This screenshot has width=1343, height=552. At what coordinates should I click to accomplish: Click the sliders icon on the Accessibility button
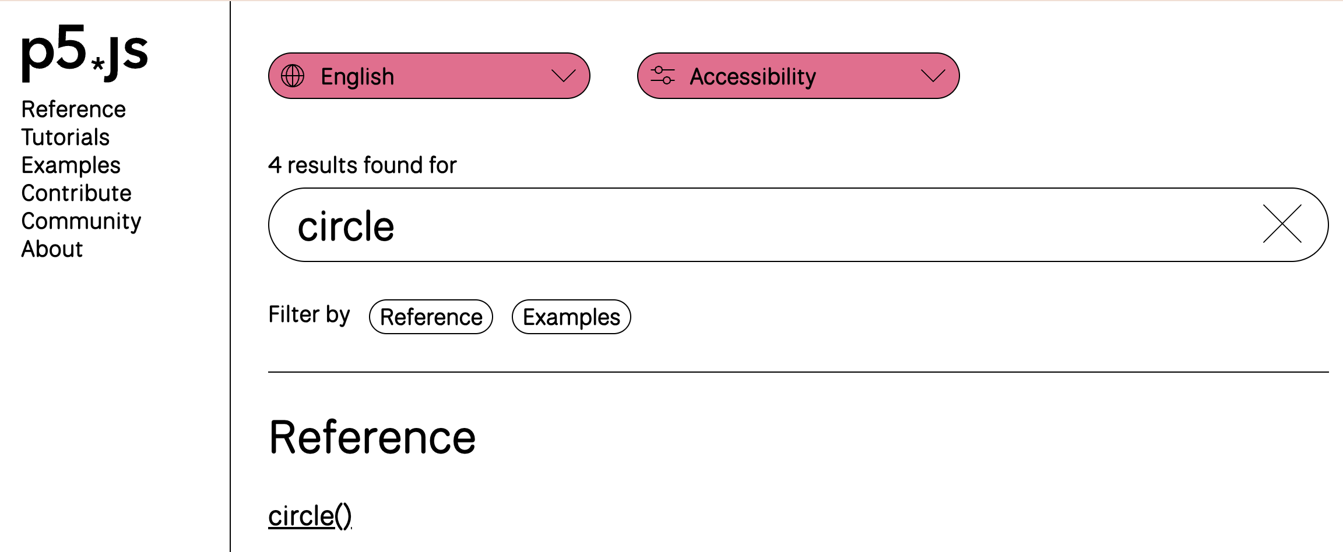click(663, 76)
